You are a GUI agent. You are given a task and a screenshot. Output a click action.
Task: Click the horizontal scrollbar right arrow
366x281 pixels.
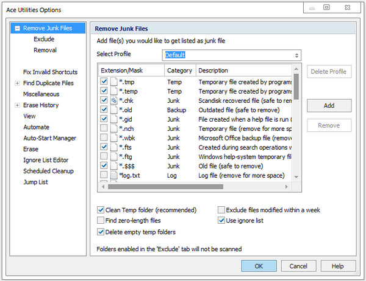pyautogui.click(x=287, y=187)
